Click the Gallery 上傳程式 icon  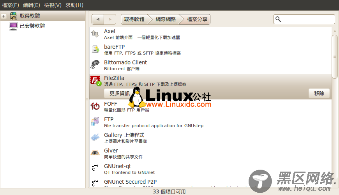click(95, 137)
